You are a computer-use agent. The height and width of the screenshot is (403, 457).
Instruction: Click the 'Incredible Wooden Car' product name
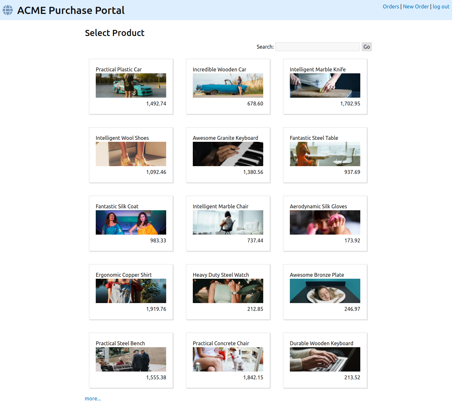(x=219, y=69)
